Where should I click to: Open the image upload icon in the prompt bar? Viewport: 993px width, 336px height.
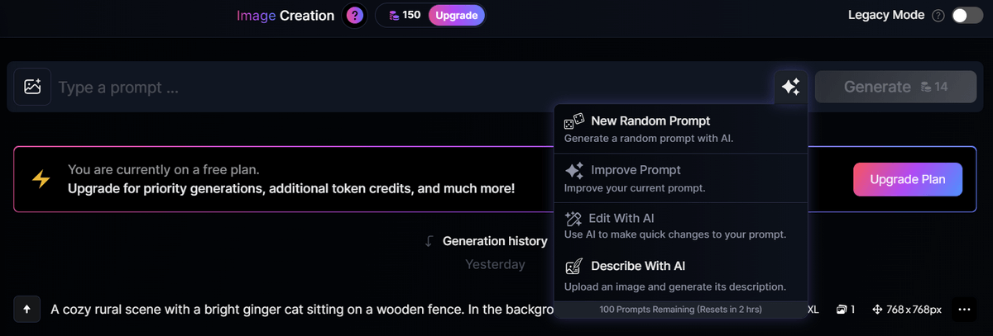point(32,87)
